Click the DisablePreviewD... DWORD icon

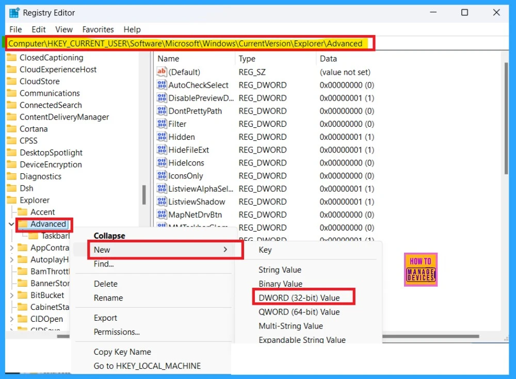pyautogui.click(x=162, y=97)
